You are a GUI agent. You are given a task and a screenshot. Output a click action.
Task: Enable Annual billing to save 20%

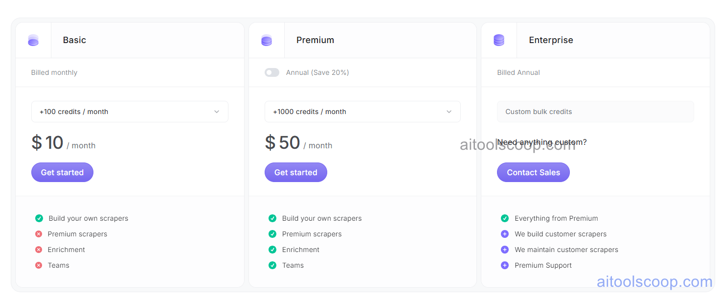point(272,72)
